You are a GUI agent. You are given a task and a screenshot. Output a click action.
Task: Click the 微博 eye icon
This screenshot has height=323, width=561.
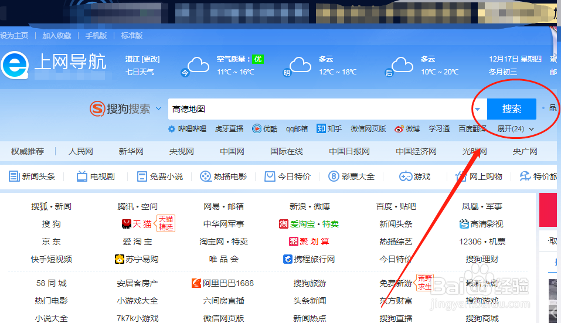pyautogui.click(x=399, y=129)
